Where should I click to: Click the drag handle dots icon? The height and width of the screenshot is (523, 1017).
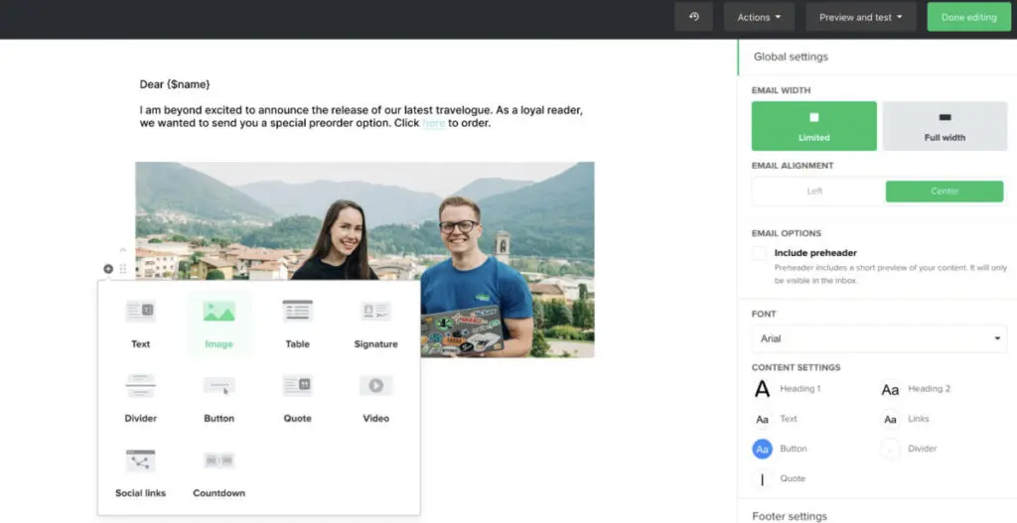[x=123, y=269]
